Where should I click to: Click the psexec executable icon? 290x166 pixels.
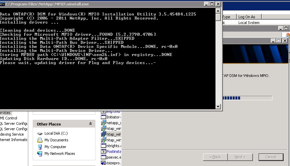pos(104,157)
